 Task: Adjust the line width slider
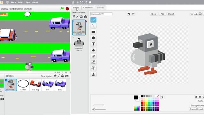click(99, 109)
